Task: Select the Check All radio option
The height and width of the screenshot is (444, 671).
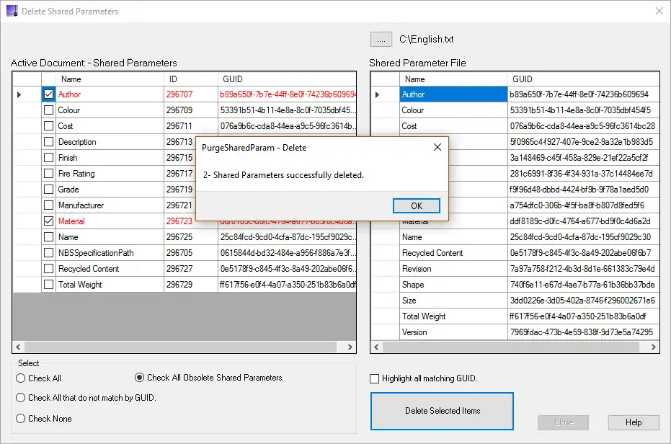Action: [x=21, y=378]
